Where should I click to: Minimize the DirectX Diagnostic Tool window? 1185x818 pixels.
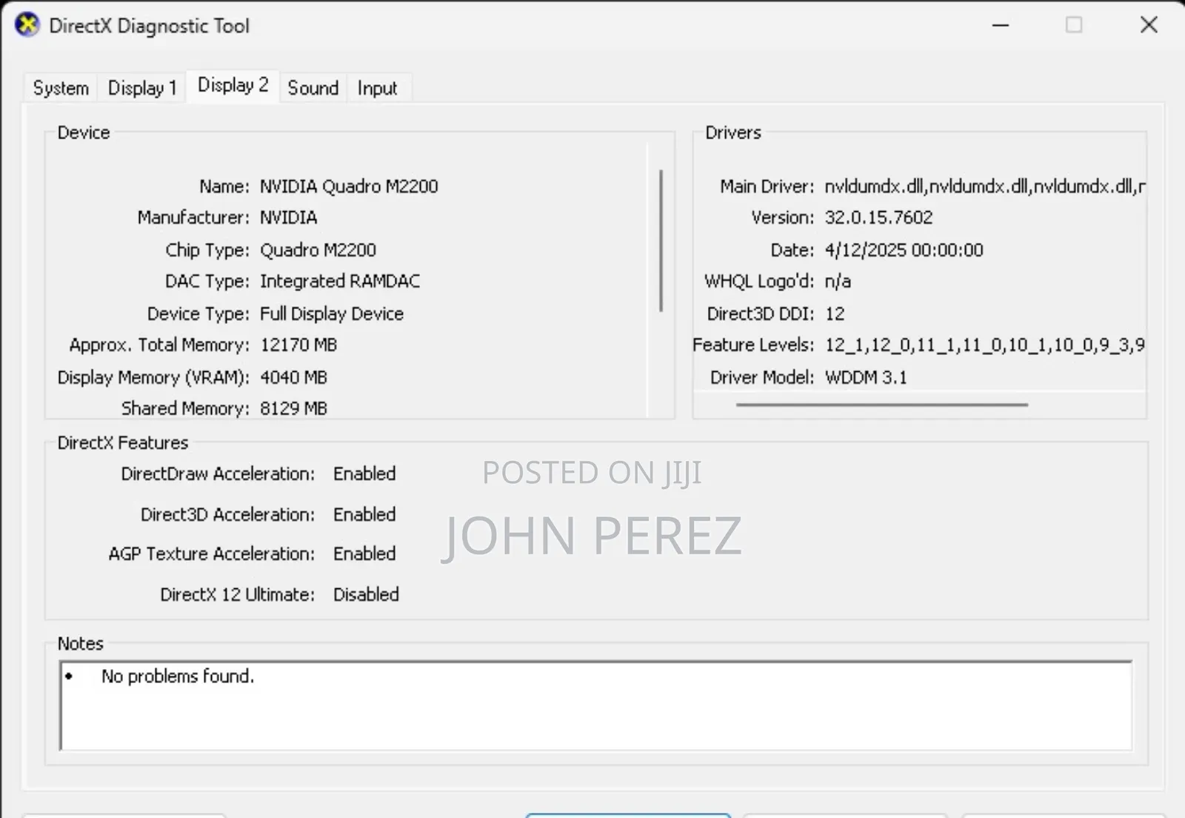(x=1001, y=25)
